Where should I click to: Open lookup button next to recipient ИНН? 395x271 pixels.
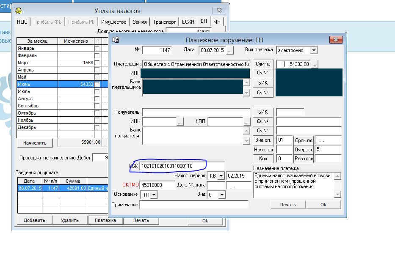click(x=180, y=122)
